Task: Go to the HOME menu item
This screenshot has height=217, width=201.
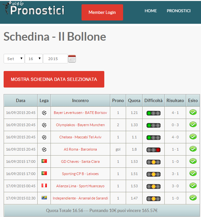Action: point(151,11)
